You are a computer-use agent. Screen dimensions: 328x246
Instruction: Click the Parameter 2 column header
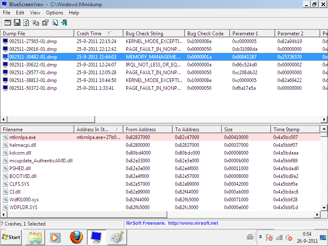[298, 34]
